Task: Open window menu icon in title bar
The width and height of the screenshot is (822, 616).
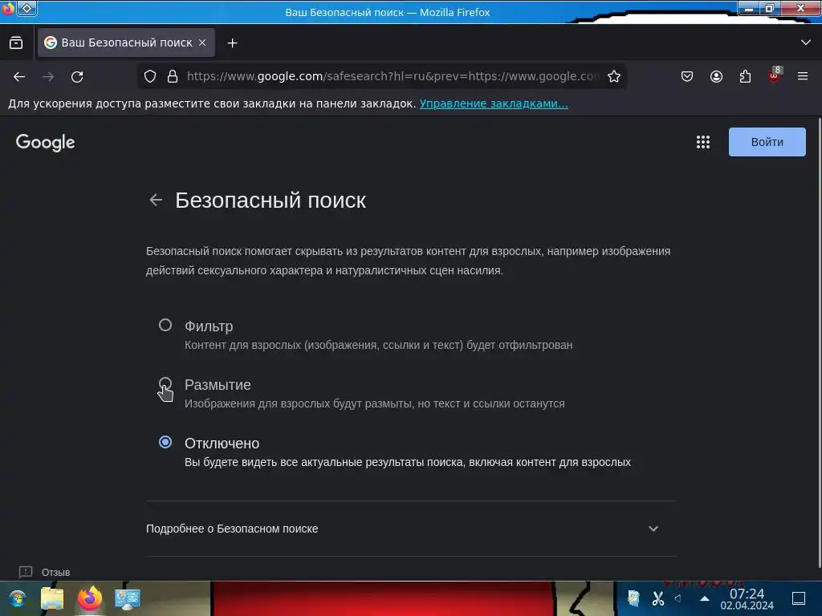Action: pos(7,8)
